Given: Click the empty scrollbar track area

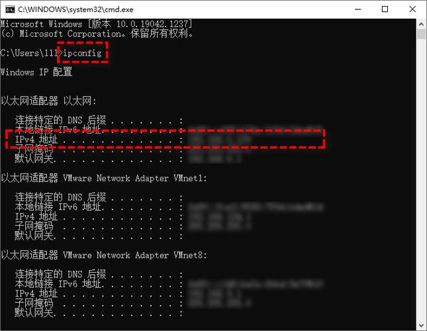Looking at the screenshot, I should click(x=421, y=179).
